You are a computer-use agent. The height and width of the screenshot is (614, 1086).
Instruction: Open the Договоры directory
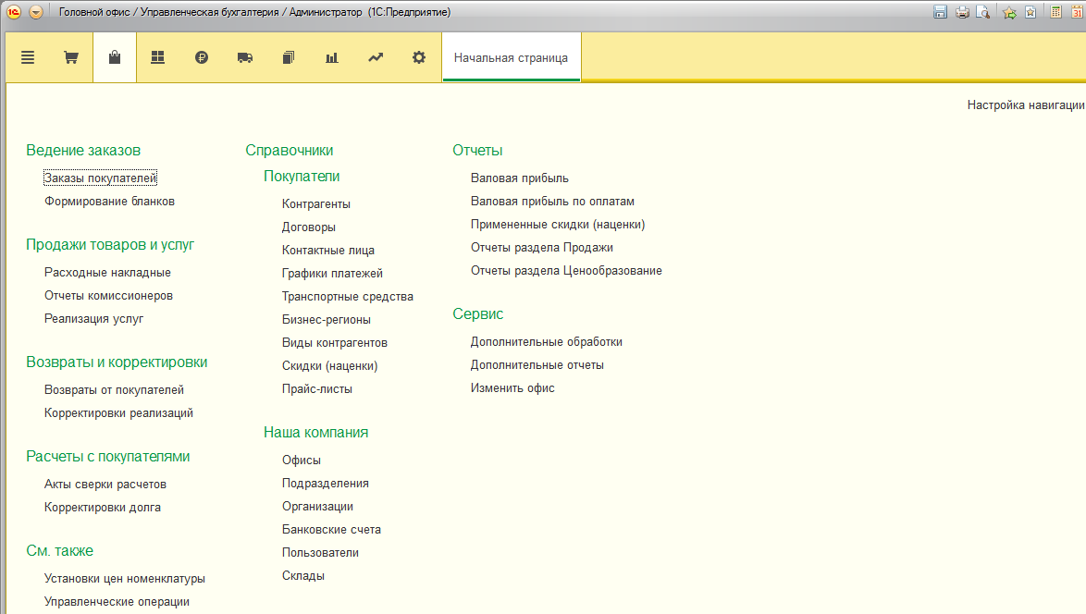tap(309, 227)
